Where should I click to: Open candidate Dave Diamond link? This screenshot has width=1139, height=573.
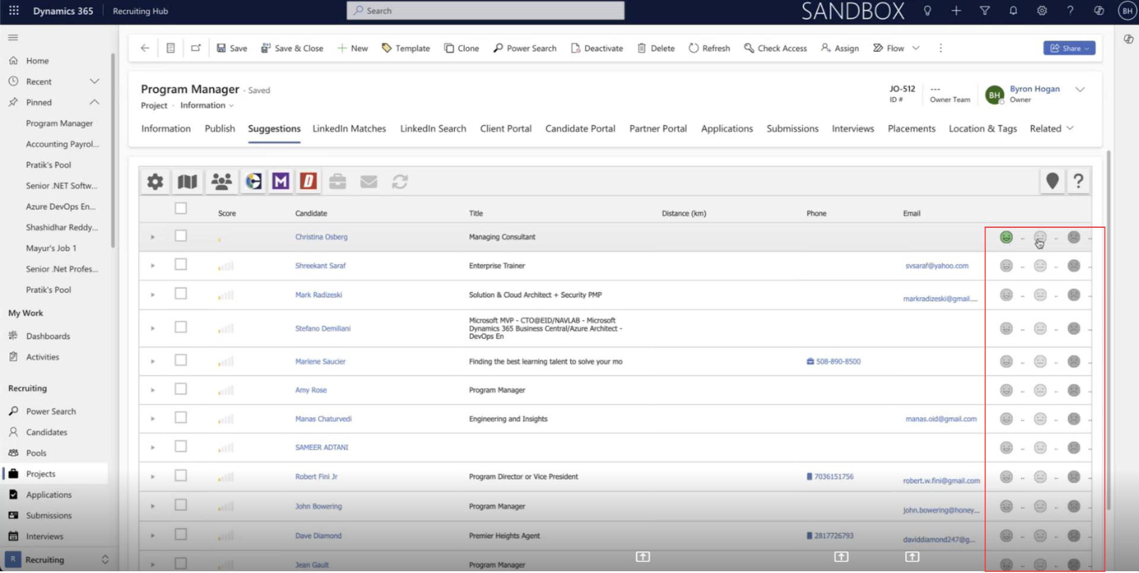pyautogui.click(x=319, y=536)
